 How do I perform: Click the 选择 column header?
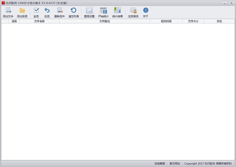pos(14,21)
